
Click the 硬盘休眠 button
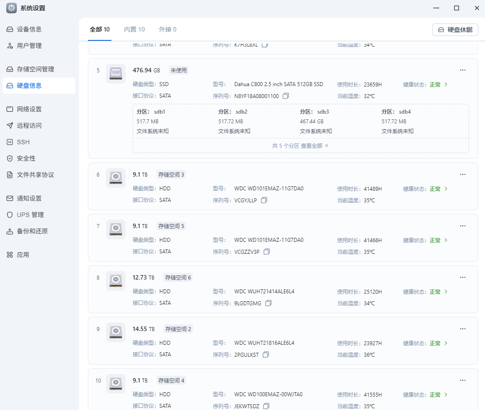(x=455, y=30)
